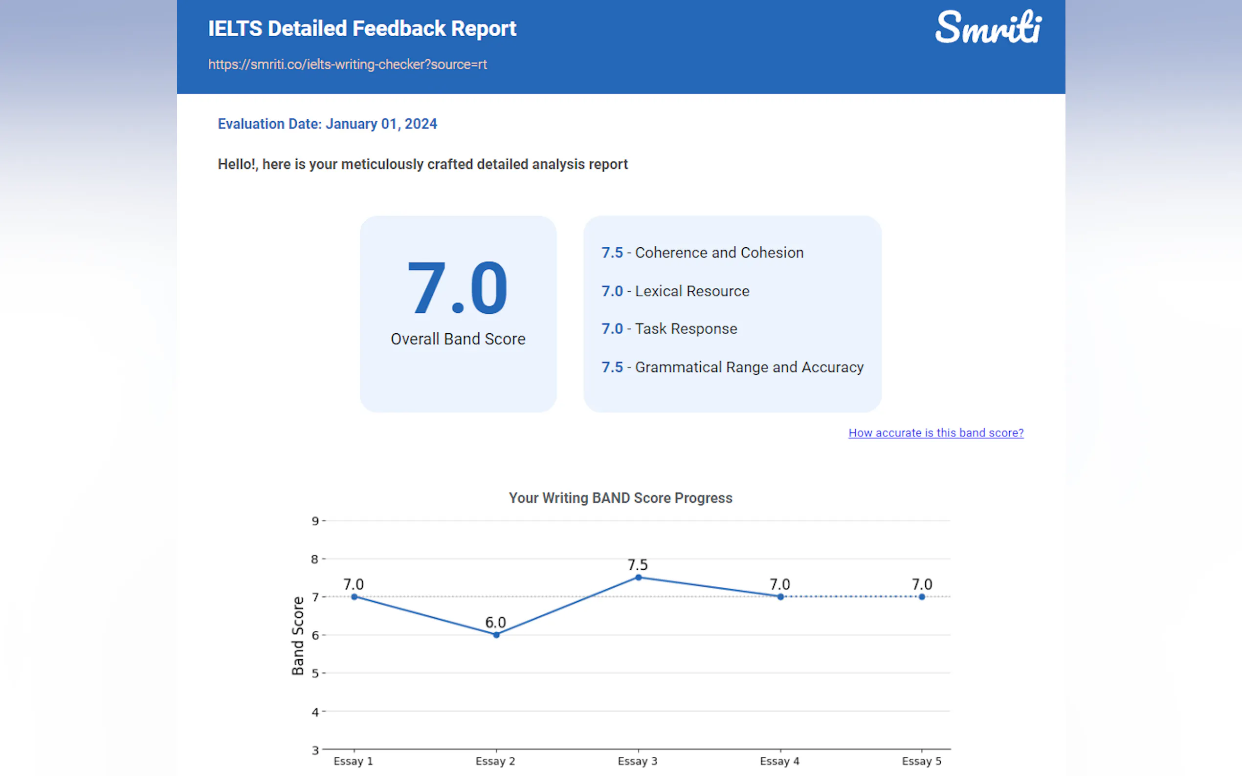Click the Essay 5 data point on chart
This screenshot has height=776, width=1242.
tap(922, 596)
